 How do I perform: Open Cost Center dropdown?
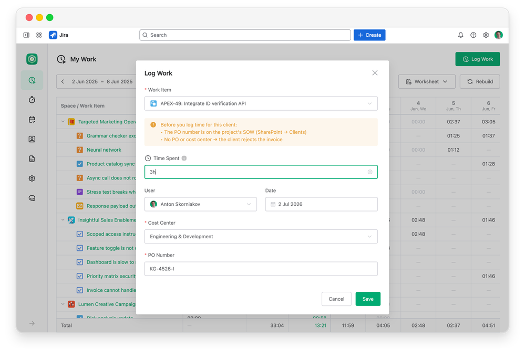point(261,237)
